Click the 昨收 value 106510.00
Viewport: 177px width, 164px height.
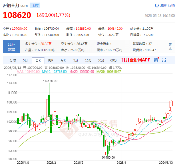tap(19, 35)
